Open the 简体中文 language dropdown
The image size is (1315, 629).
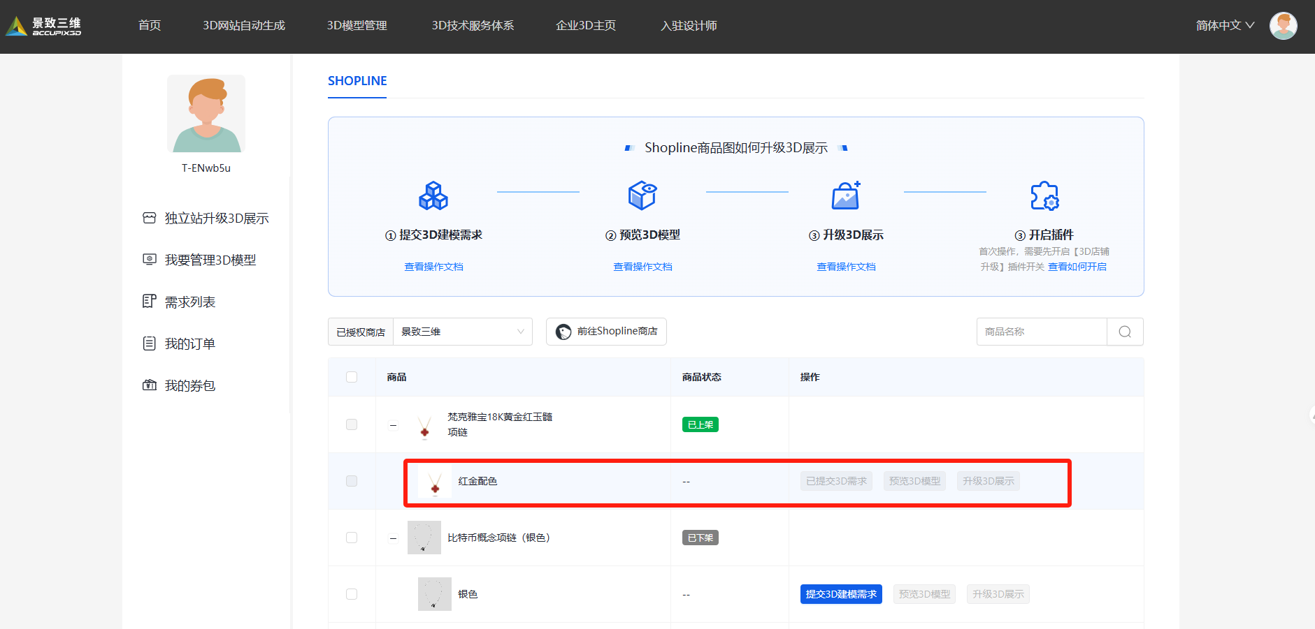[1225, 26]
